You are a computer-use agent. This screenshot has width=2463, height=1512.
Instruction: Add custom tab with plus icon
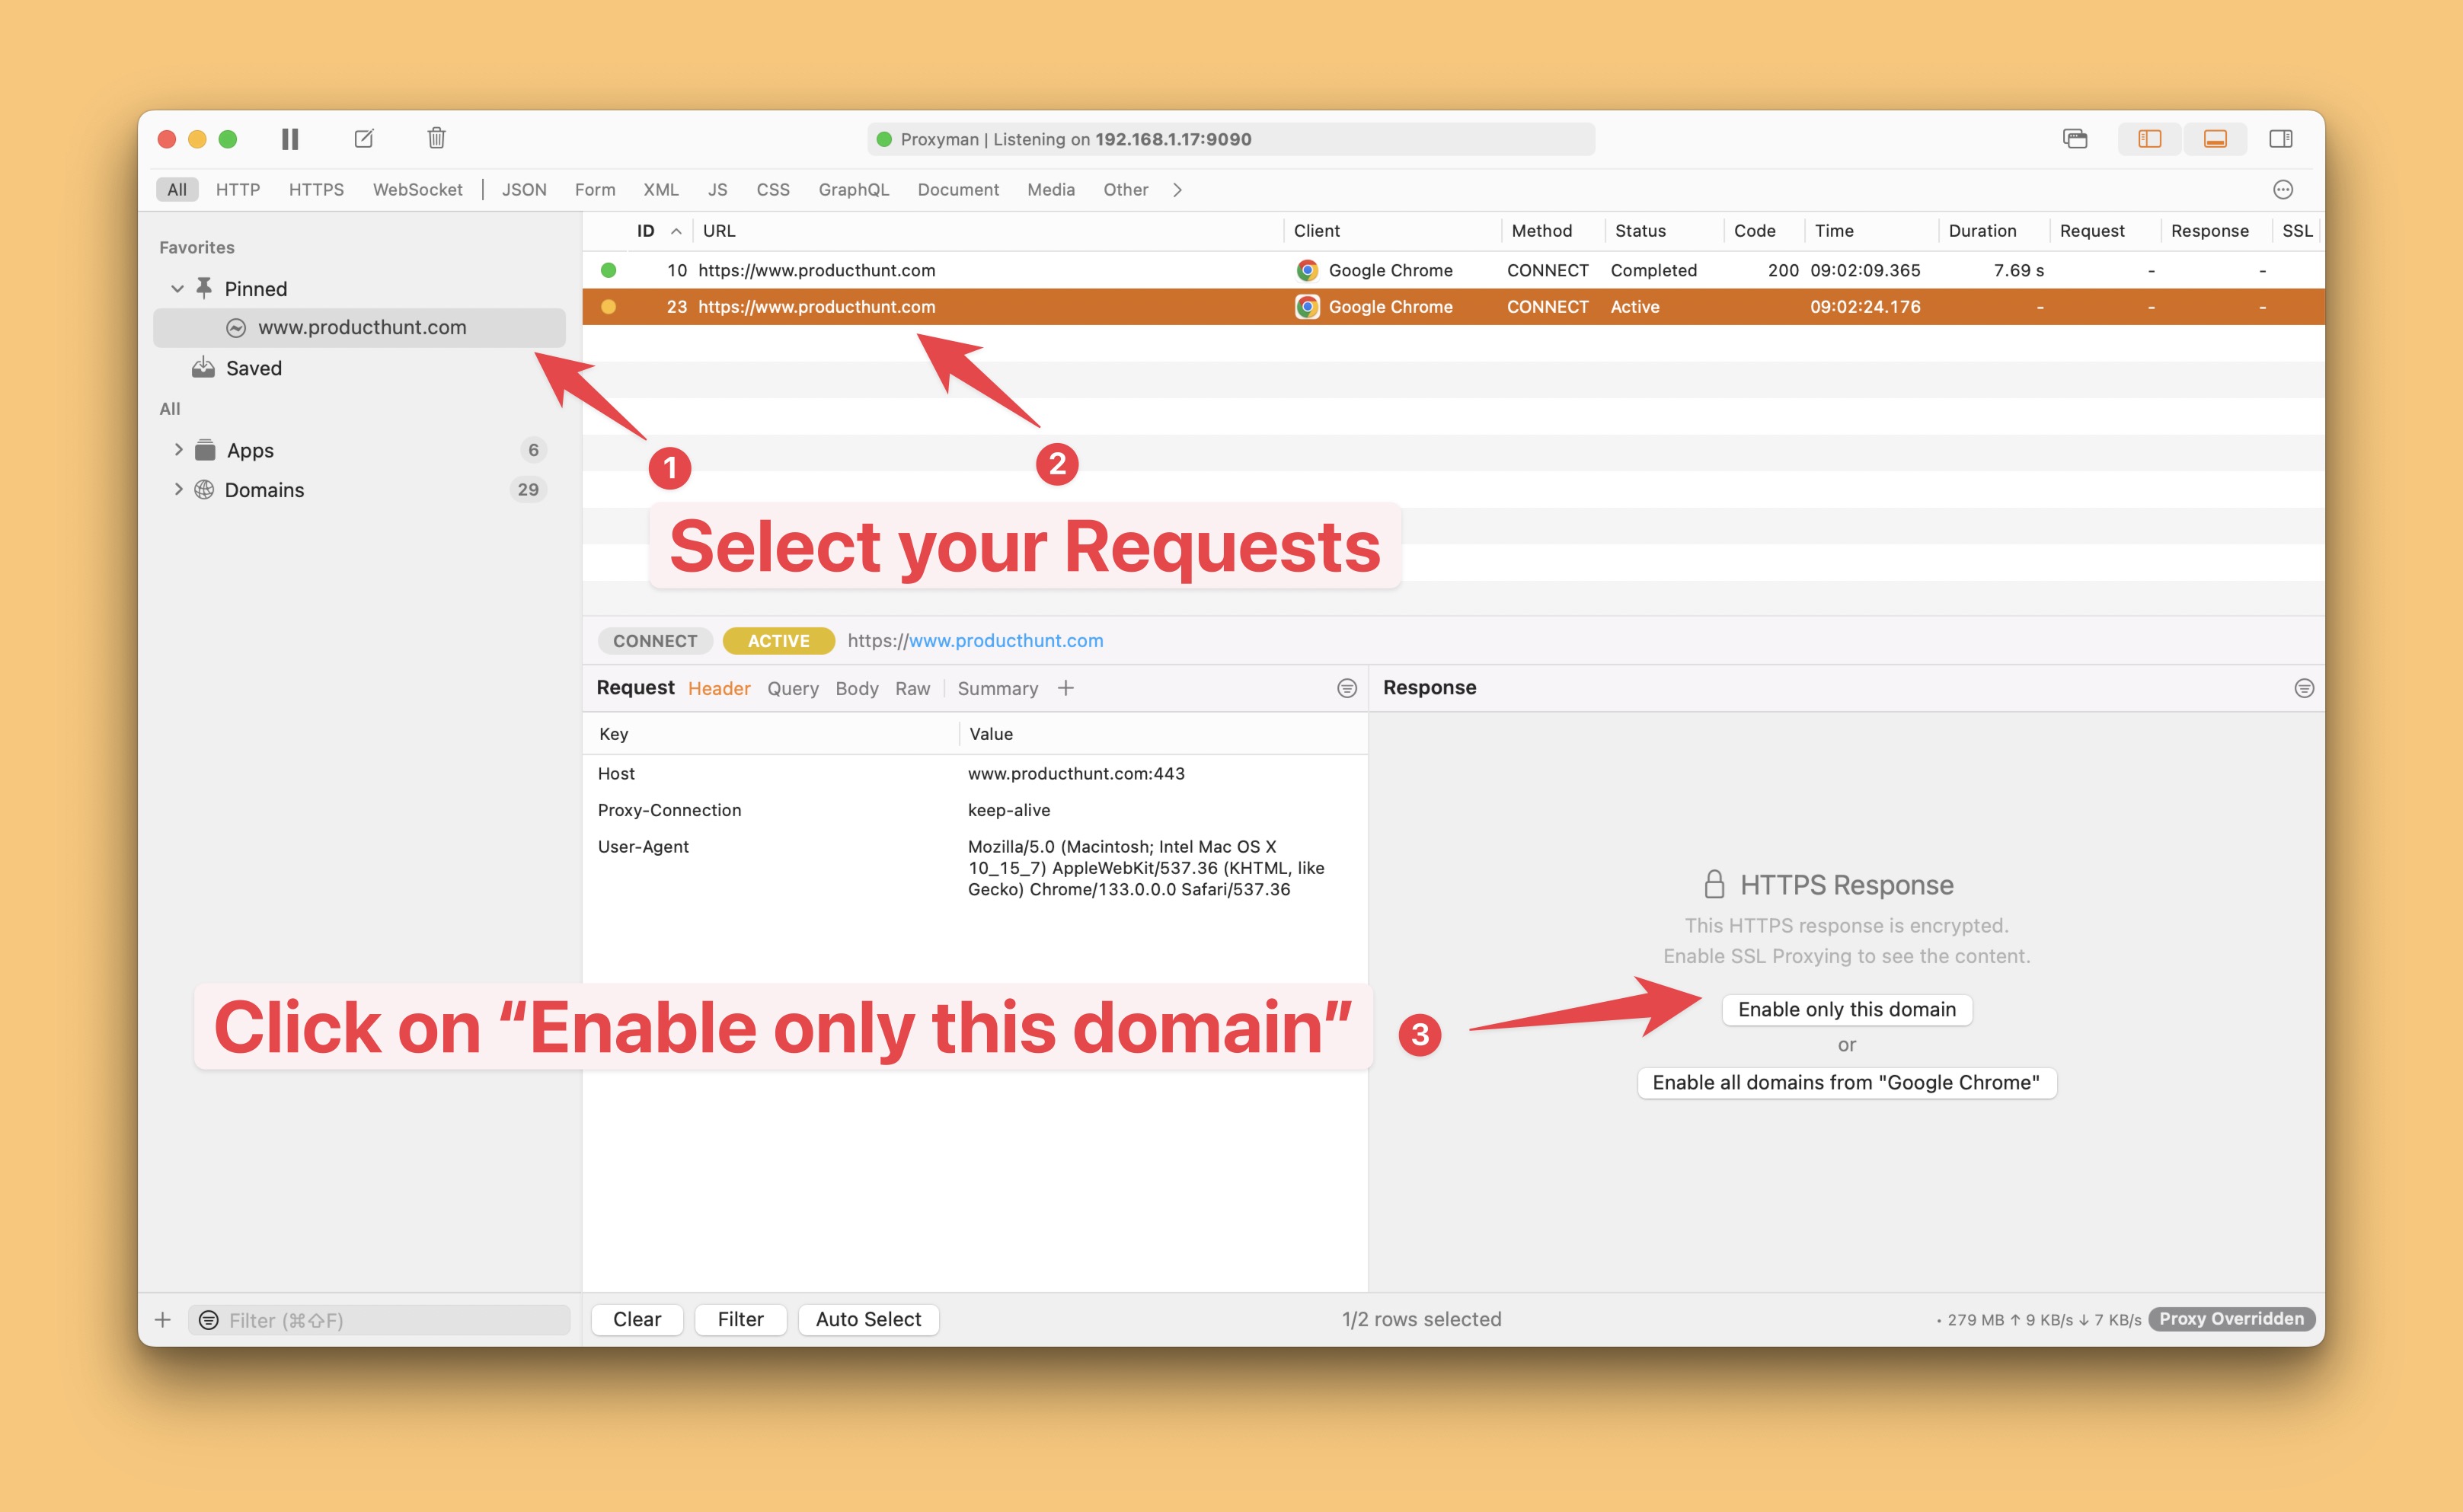1065,688
